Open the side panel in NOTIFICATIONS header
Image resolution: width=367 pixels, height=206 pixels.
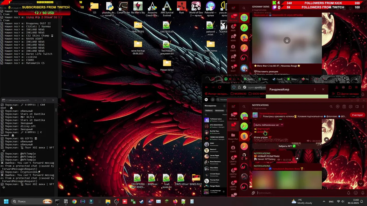(357, 107)
